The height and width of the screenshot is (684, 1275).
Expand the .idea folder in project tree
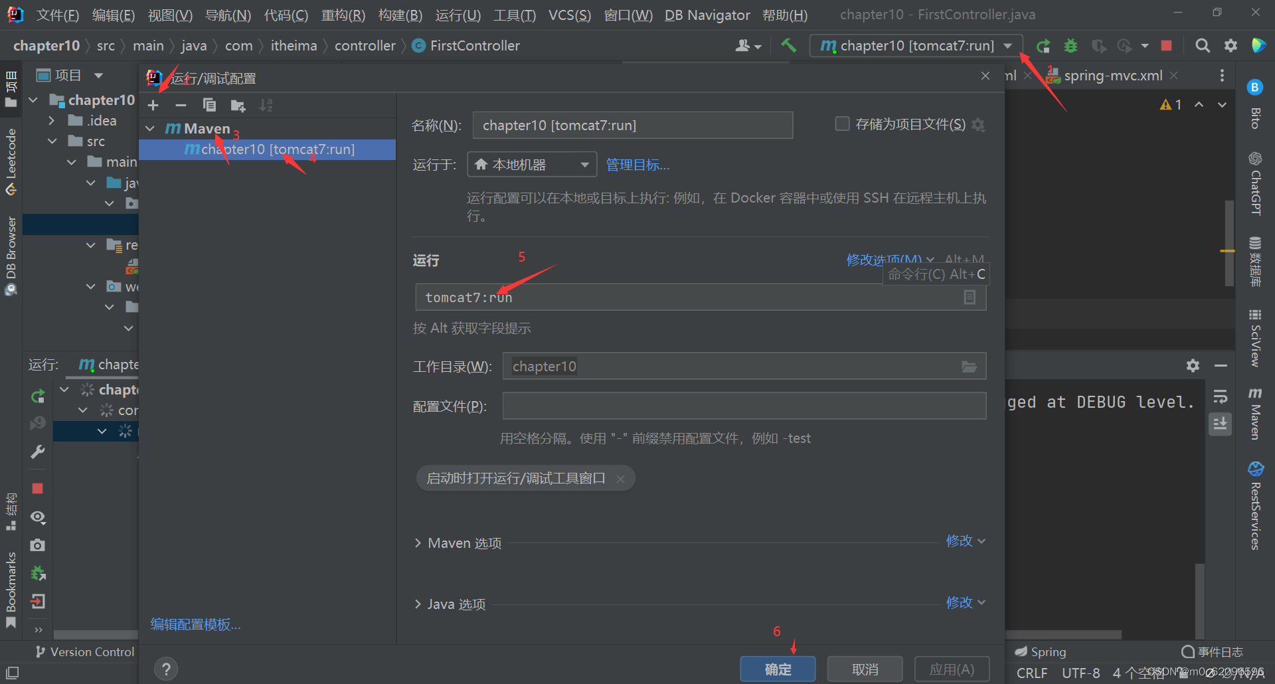(51, 120)
